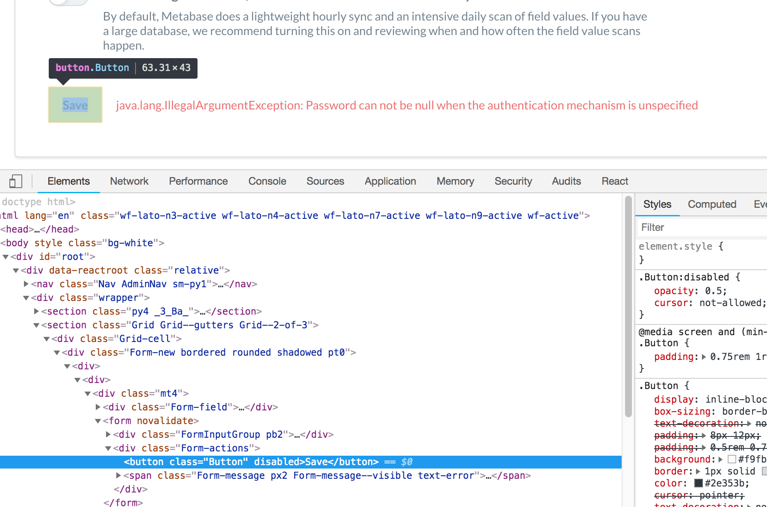Click the Save button on the Metabase page
This screenshot has width=767, height=507.
pyautogui.click(x=75, y=105)
